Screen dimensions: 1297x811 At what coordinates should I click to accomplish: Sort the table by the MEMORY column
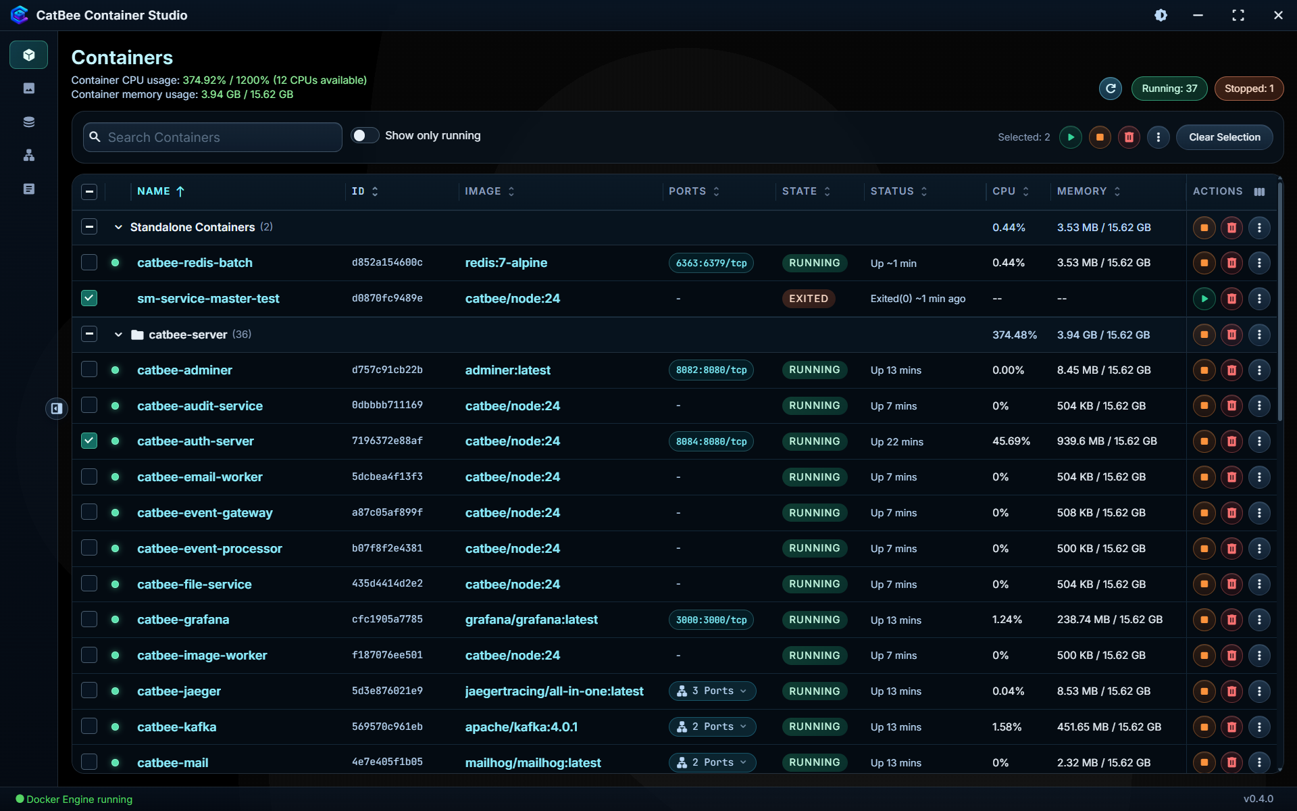point(1089,192)
